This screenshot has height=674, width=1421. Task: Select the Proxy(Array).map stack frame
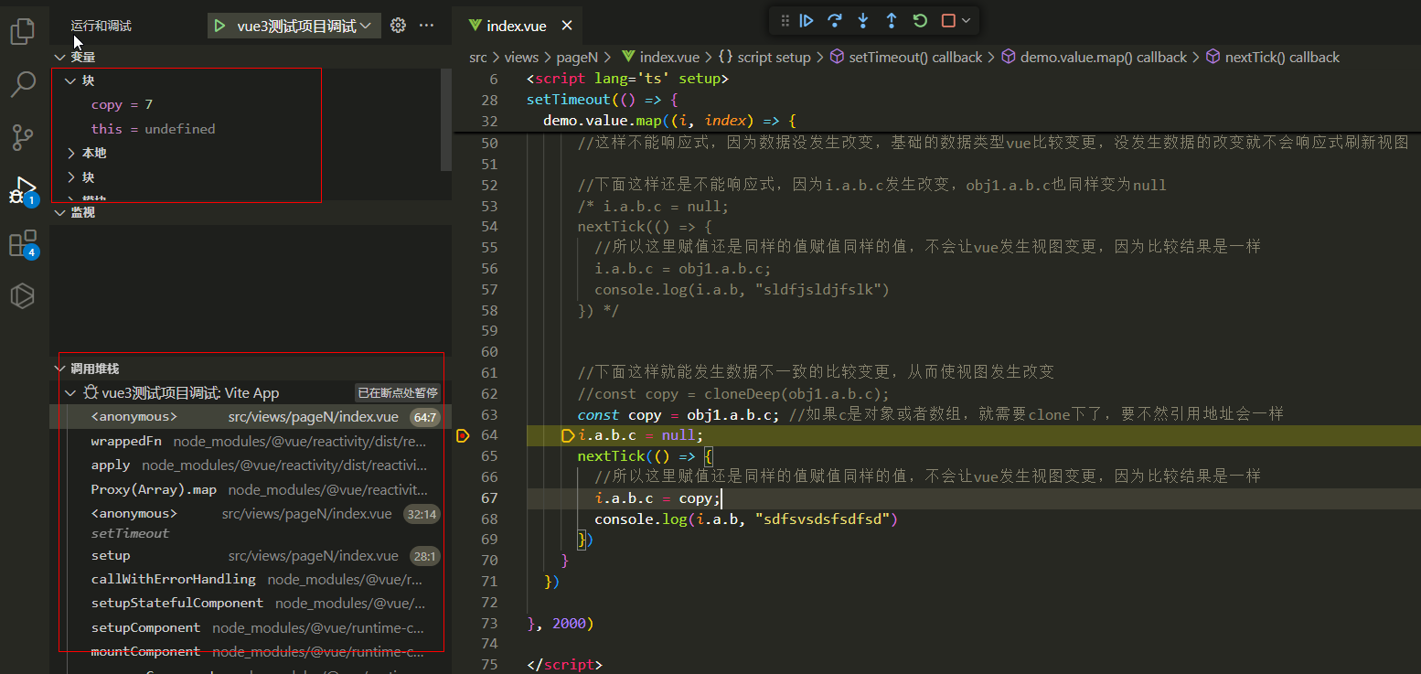point(251,489)
